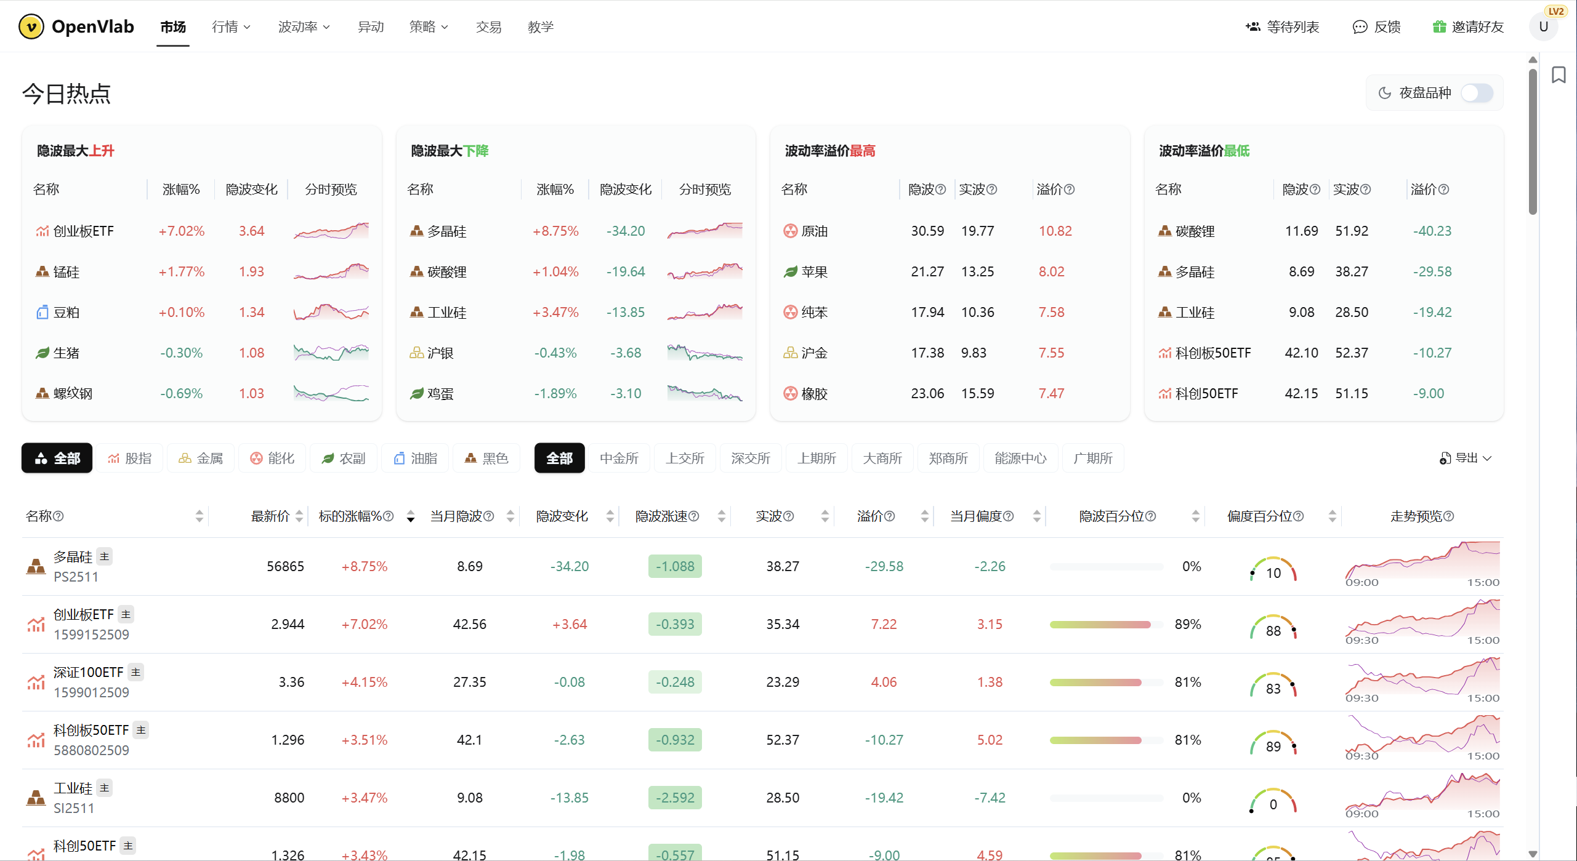Click the 创业板ETF 隐波百分位 progress bar
This screenshot has width=1577, height=861.
pyautogui.click(x=1106, y=624)
